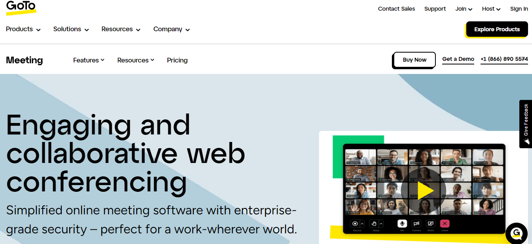Toggle the Share screen button

(x=431, y=224)
